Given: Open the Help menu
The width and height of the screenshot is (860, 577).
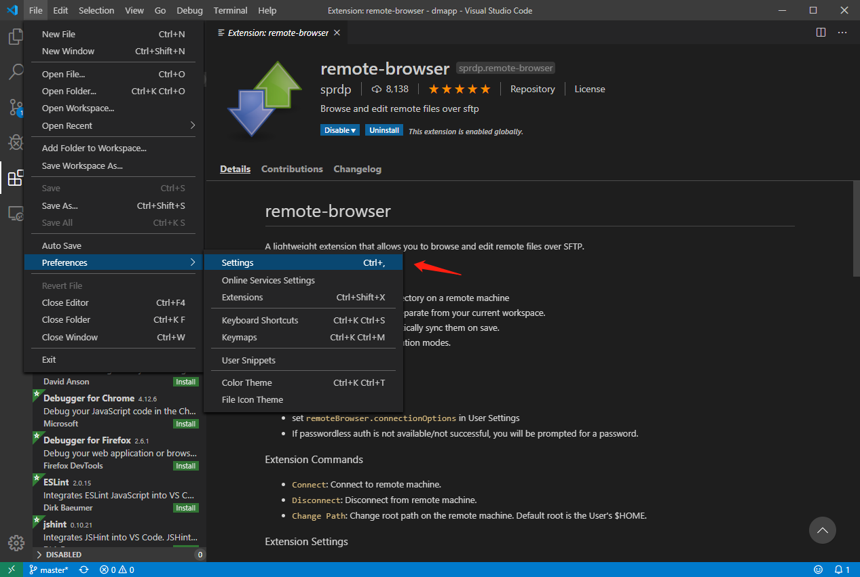Looking at the screenshot, I should (267, 10).
